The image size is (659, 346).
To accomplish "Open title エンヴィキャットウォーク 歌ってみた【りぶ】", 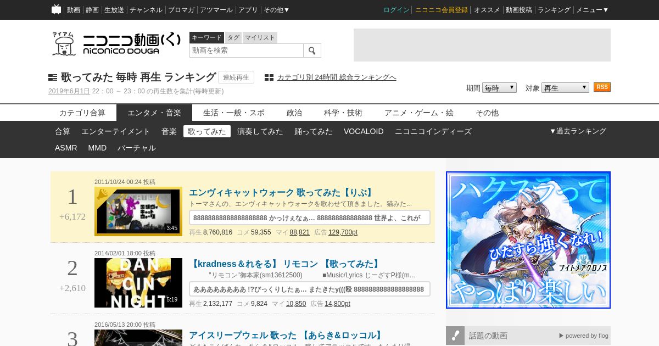I will (x=282, y=193).
